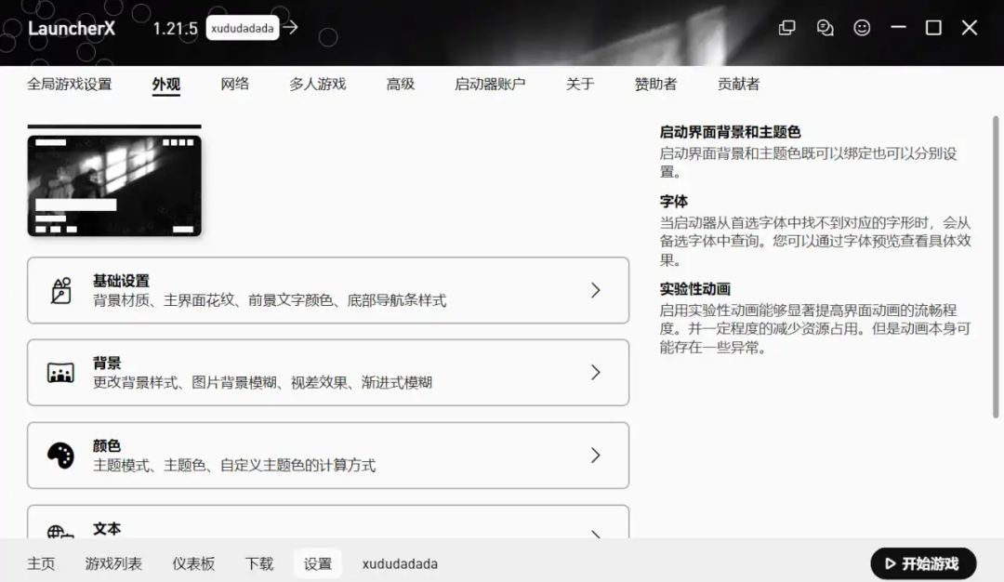Expand 背景 chevron arrow
Viewport: 1004px width, 582px height.
(x=596, y=372)
